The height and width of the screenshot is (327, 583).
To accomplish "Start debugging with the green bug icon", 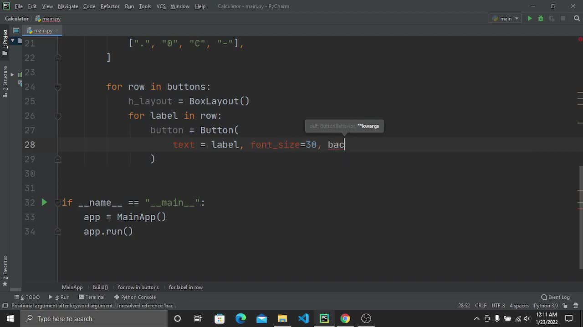I will (x=541, y=19).
